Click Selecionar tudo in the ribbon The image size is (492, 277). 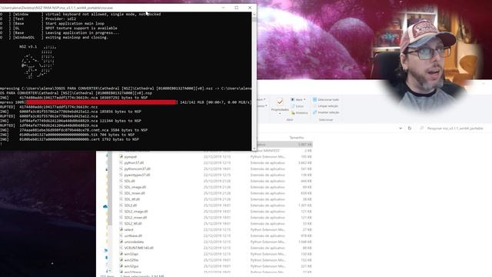pos(326,99)
